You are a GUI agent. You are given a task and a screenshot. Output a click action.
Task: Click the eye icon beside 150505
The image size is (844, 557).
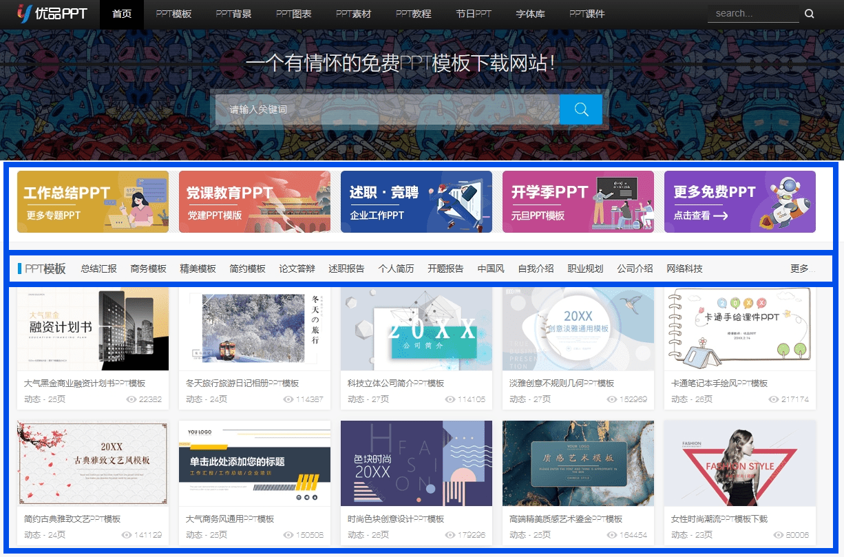[x=288, y=535]
